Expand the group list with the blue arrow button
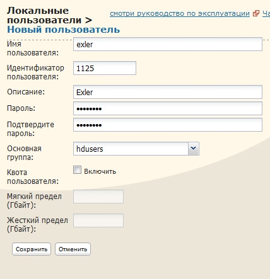Screen dimensions: 270x279 click(194, 149)
